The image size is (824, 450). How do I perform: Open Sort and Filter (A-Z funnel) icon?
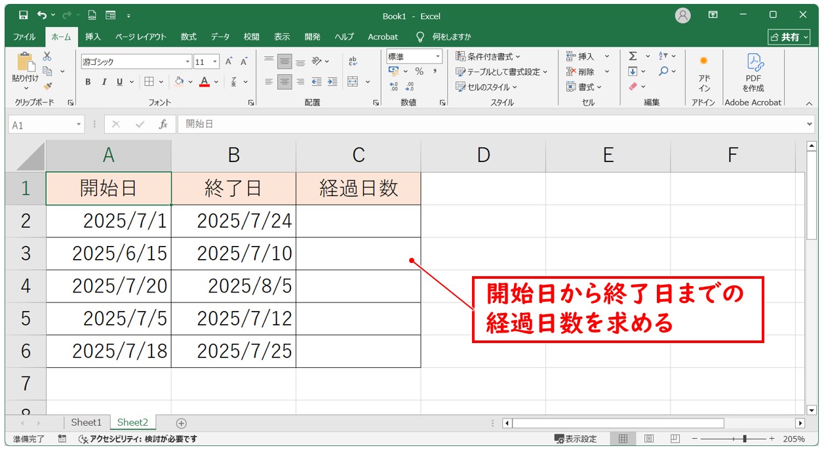[x=663, y=56]
